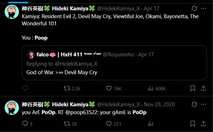Open the quoted post by falco @floquixinho
Viewport: 213px width, 132px height.
[114, 63]
